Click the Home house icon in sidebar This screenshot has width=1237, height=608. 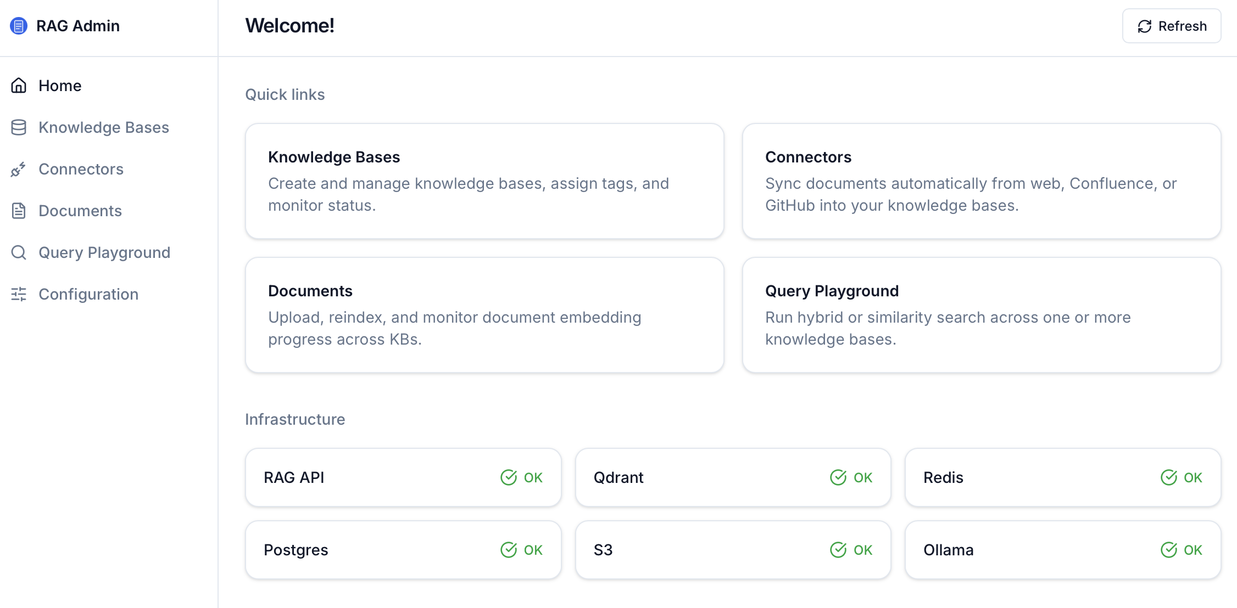click(x=19, y=86)
